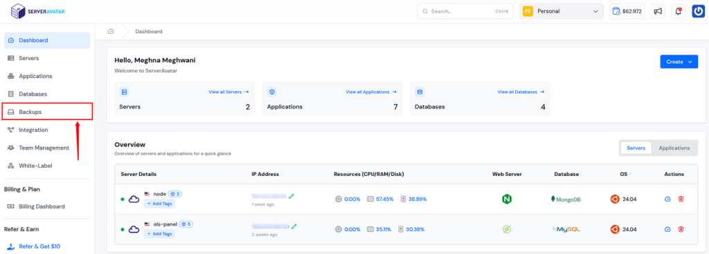Edit IP address of ols-panel server

tap(294, 226)
